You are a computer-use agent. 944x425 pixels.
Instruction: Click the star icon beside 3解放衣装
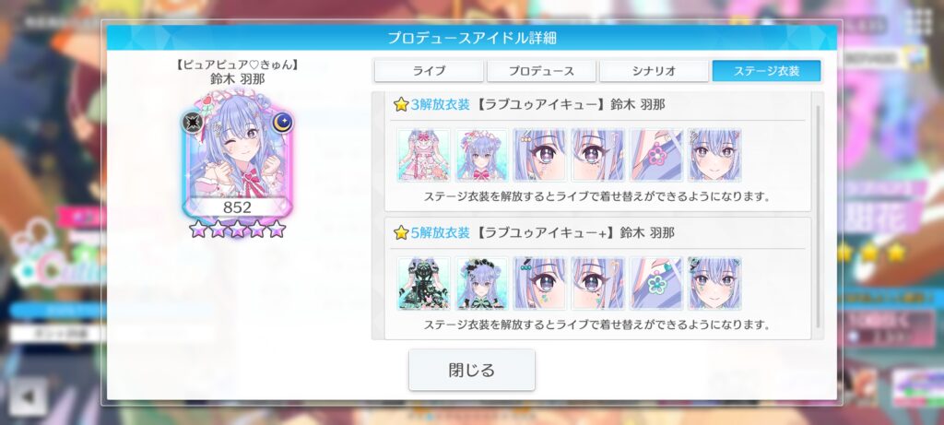point(401,105)
